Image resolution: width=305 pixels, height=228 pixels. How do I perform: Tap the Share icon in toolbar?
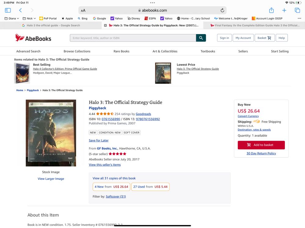271,10
